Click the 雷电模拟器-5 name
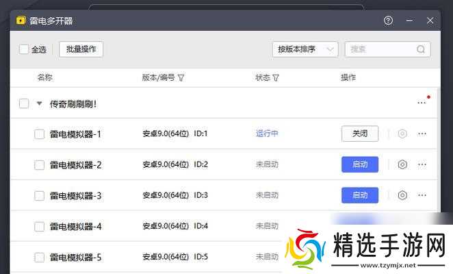Viewport: 453px width, 274px height. click(x=75, y=258)
